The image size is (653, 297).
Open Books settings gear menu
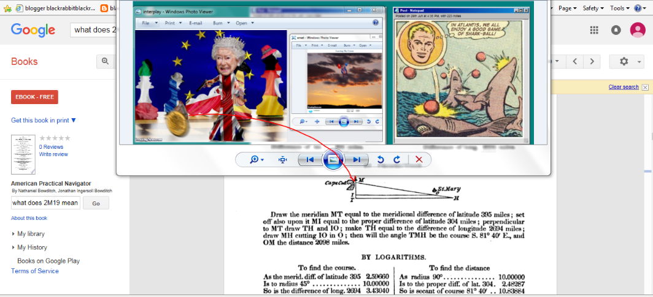click(x=627, y=61)
